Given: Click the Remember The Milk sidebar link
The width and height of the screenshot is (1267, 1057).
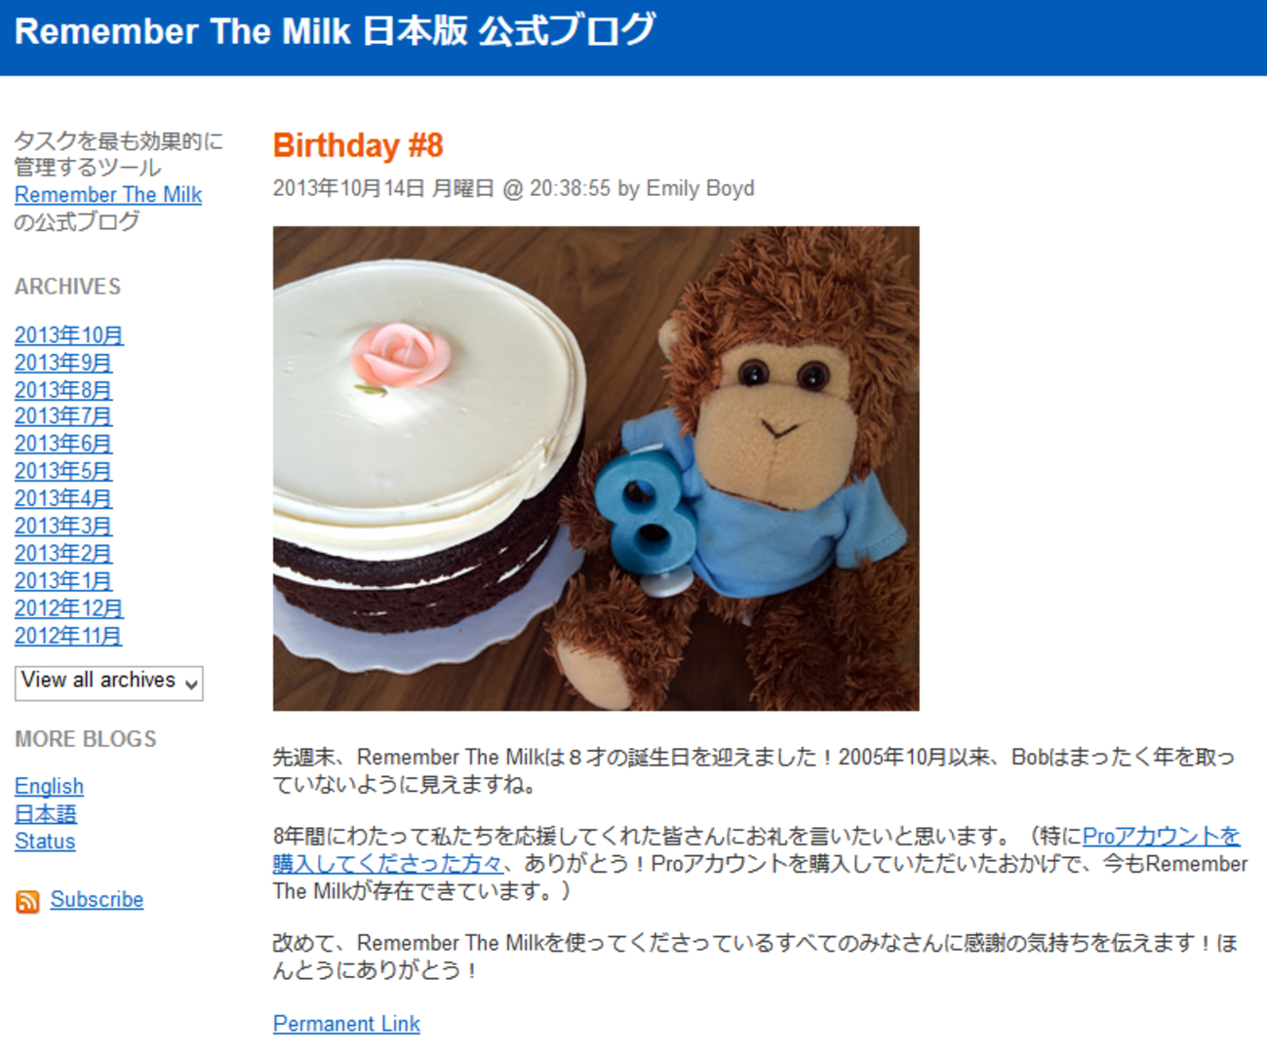Looking at the screenshot, I should click(x=108, y=195).
